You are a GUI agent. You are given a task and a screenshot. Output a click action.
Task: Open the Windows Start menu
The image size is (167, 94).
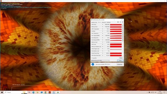[2, 92]
